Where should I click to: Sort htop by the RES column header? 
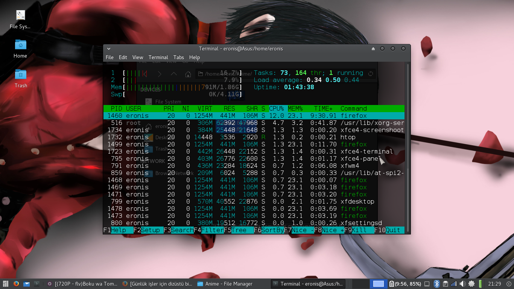(x=230, y=108)
